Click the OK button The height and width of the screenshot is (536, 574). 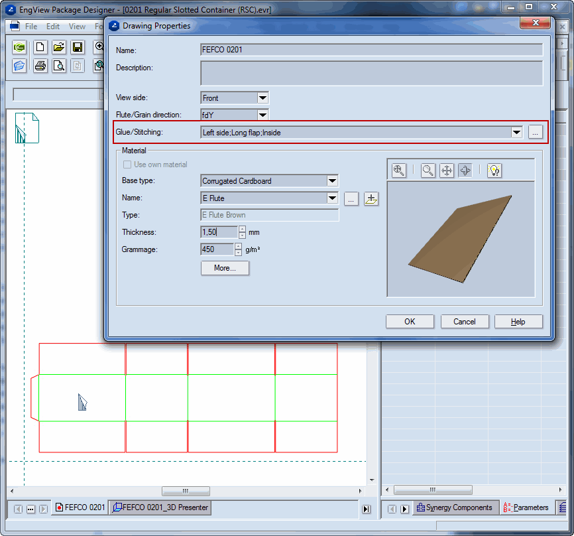tap(410, 322)
